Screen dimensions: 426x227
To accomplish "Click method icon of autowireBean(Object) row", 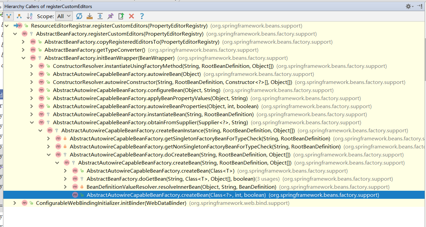I will point(41,74).
